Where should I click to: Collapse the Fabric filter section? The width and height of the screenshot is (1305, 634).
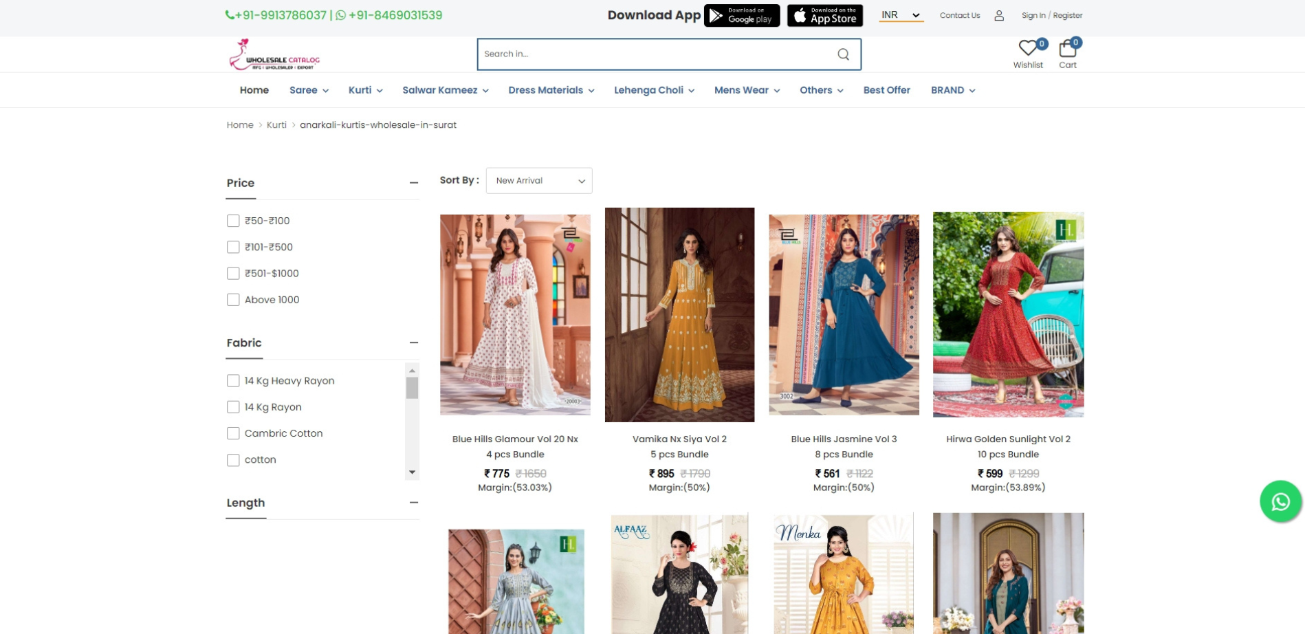(x=413, y=342)
